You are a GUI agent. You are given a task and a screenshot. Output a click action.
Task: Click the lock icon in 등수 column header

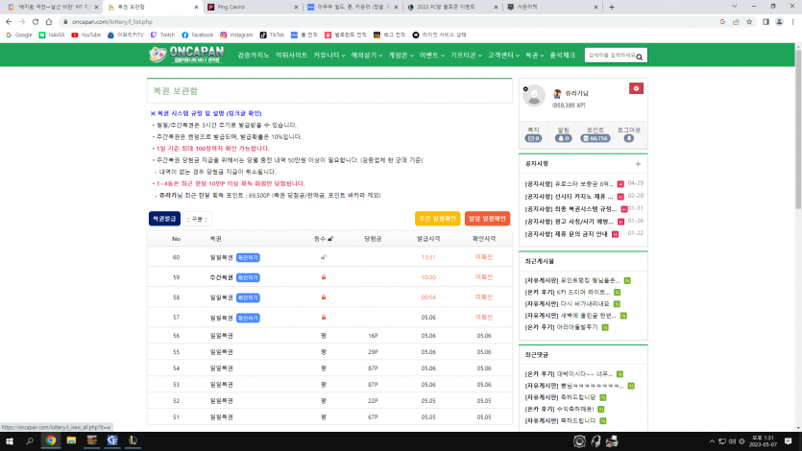(330, 239)
